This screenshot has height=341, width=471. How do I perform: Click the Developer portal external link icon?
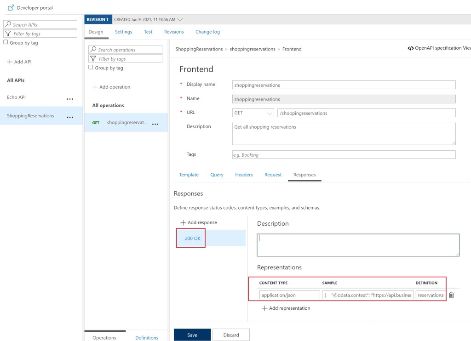[11, 8]
